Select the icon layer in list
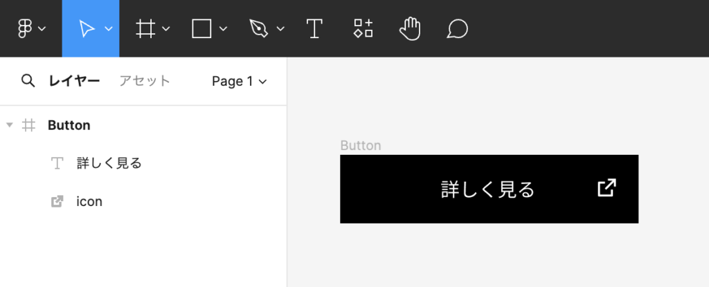Image resolution: width=709 pixels, height=287 pixels. (89, 201)
